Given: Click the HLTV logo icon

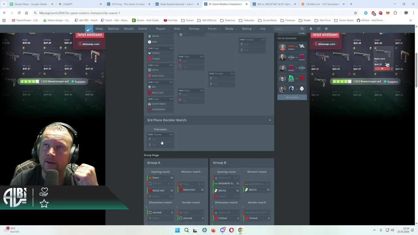Looking at the screenshot, I should [x=89, y=29].
